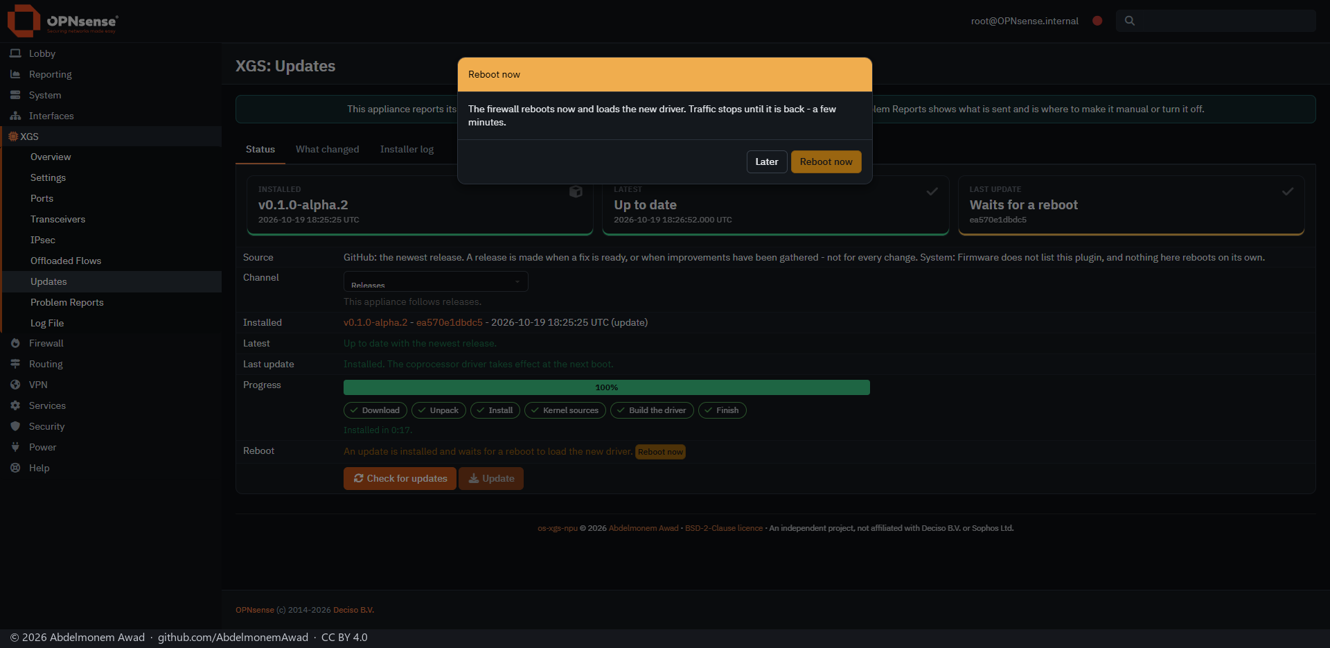Image resolution: width=1330 pixels, height=648 pixels.
Task: Click the Services gear icon
Action: 15,405
